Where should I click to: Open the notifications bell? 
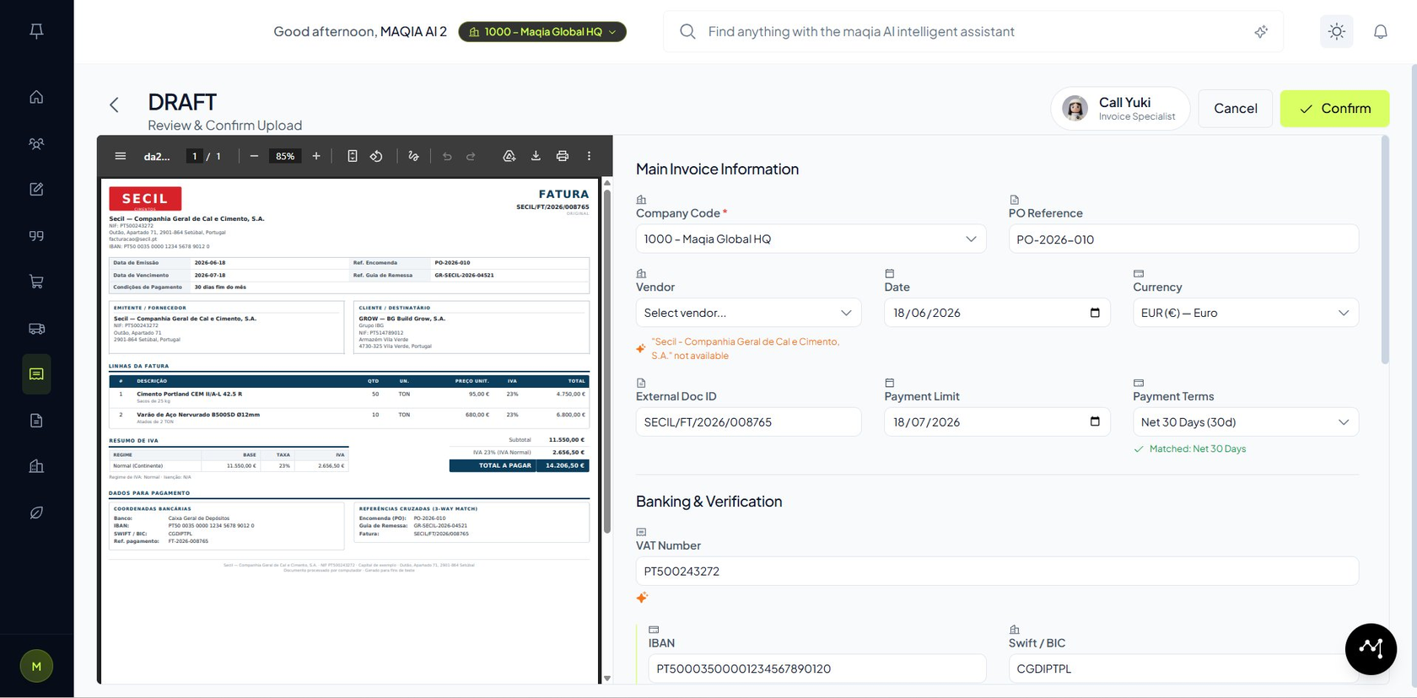(x=1381, y=31)
